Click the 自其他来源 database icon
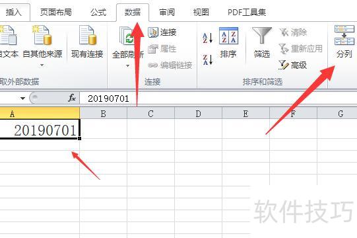Screen dimensions: 357x238 point(42,35)
